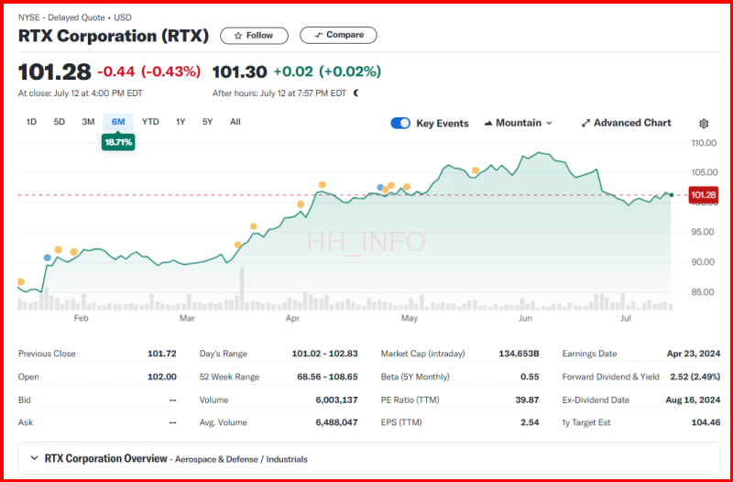Click the Aerospace & Defense / Industrials text

(241, 459)
